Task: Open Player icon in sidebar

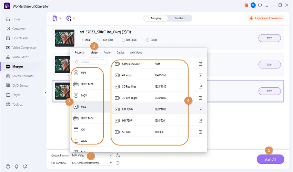Action: 8,95
